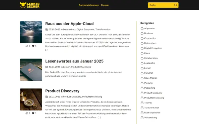Click the compass thumbnail of Product Discovery post
Viewport: 199px width, 124px height.
click(x=31, y=100)
